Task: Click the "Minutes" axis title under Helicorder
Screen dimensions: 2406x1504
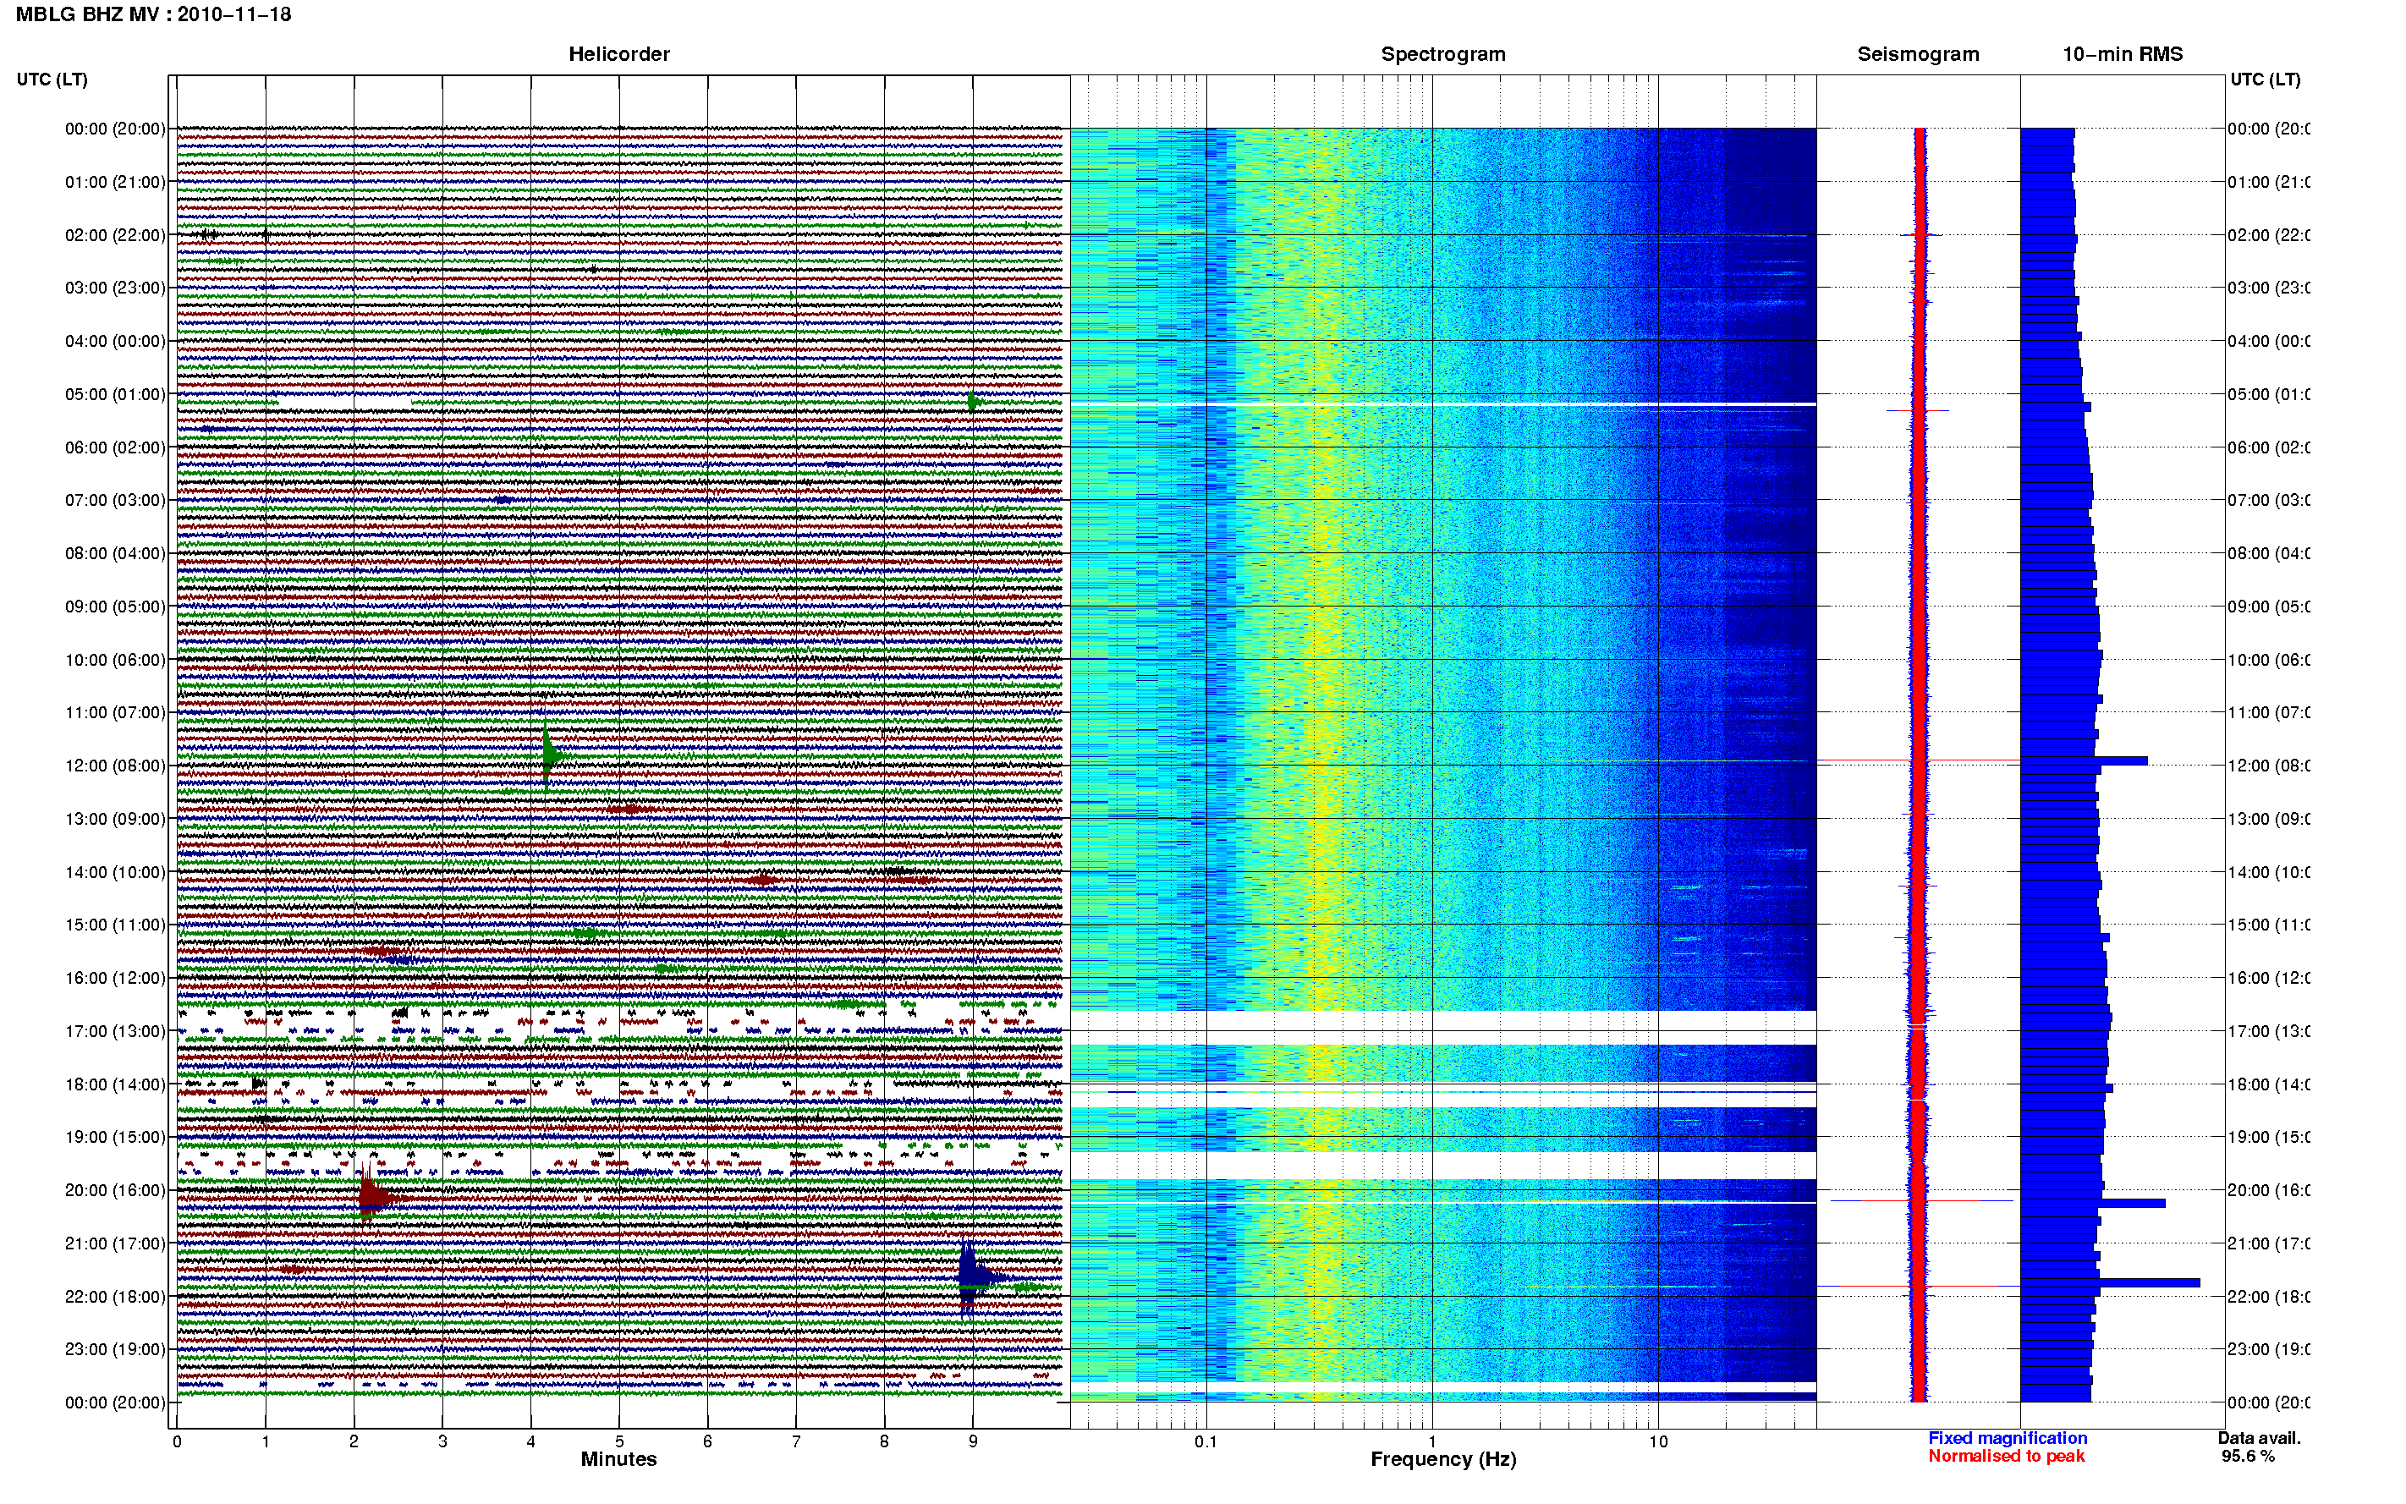Action: 618,1459
